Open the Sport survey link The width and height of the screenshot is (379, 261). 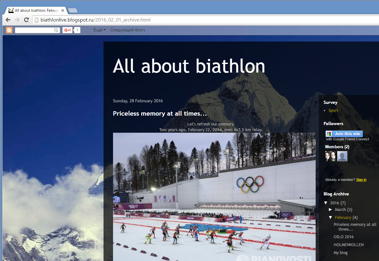[x=333, y=110]
